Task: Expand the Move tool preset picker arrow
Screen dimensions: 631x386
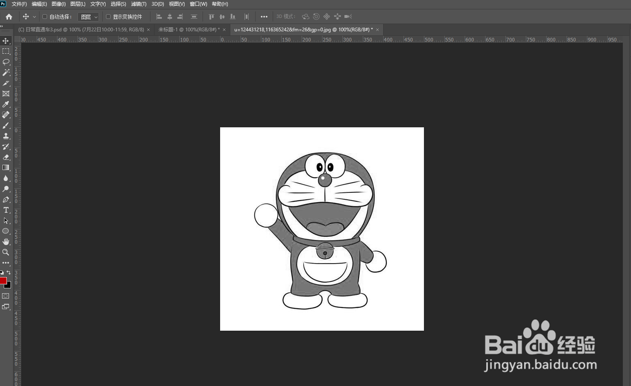Action: (x=34, y=17)
